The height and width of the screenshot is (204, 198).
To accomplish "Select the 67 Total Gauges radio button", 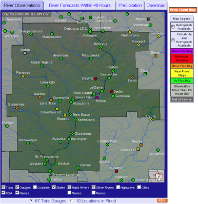I will 31,200.
